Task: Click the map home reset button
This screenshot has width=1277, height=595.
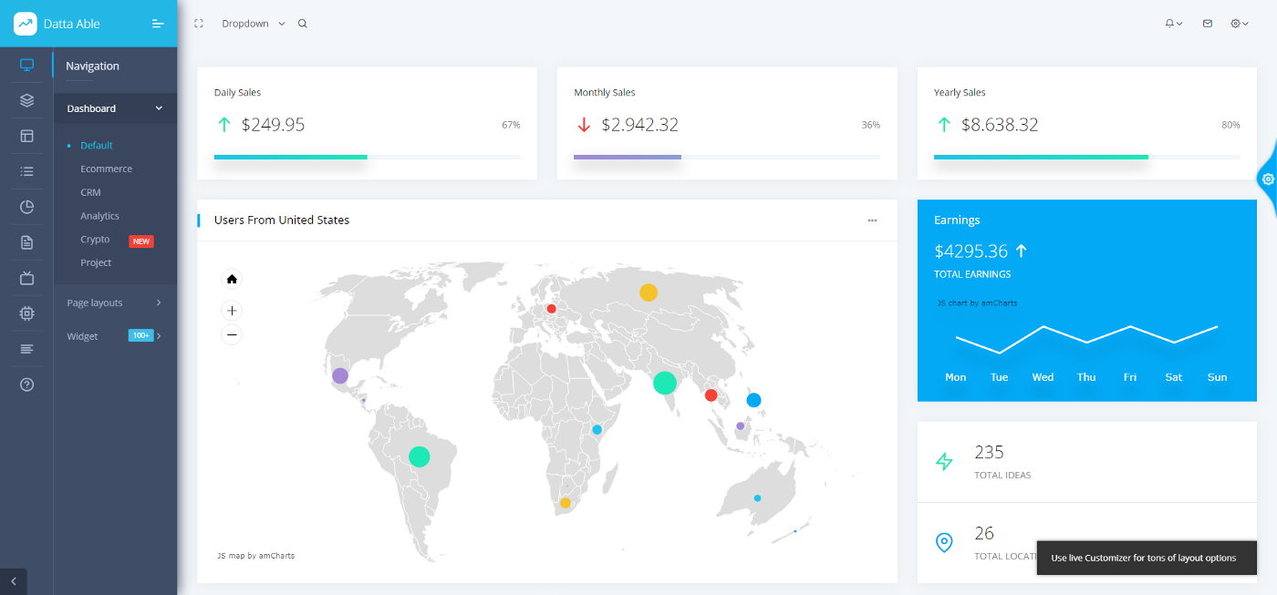Action: [232, 279]
